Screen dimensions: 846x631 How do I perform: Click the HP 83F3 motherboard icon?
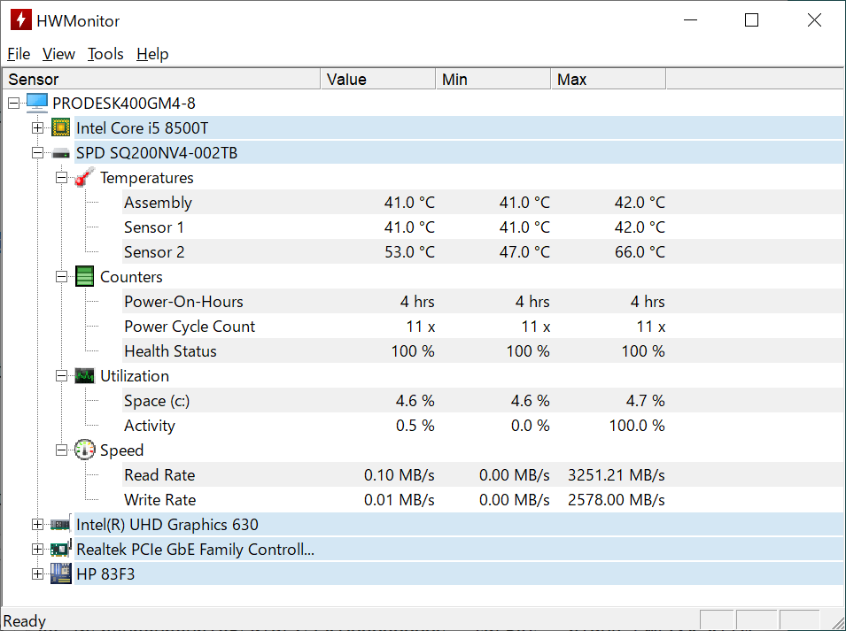pyautogui.click(x=61, y=574)
